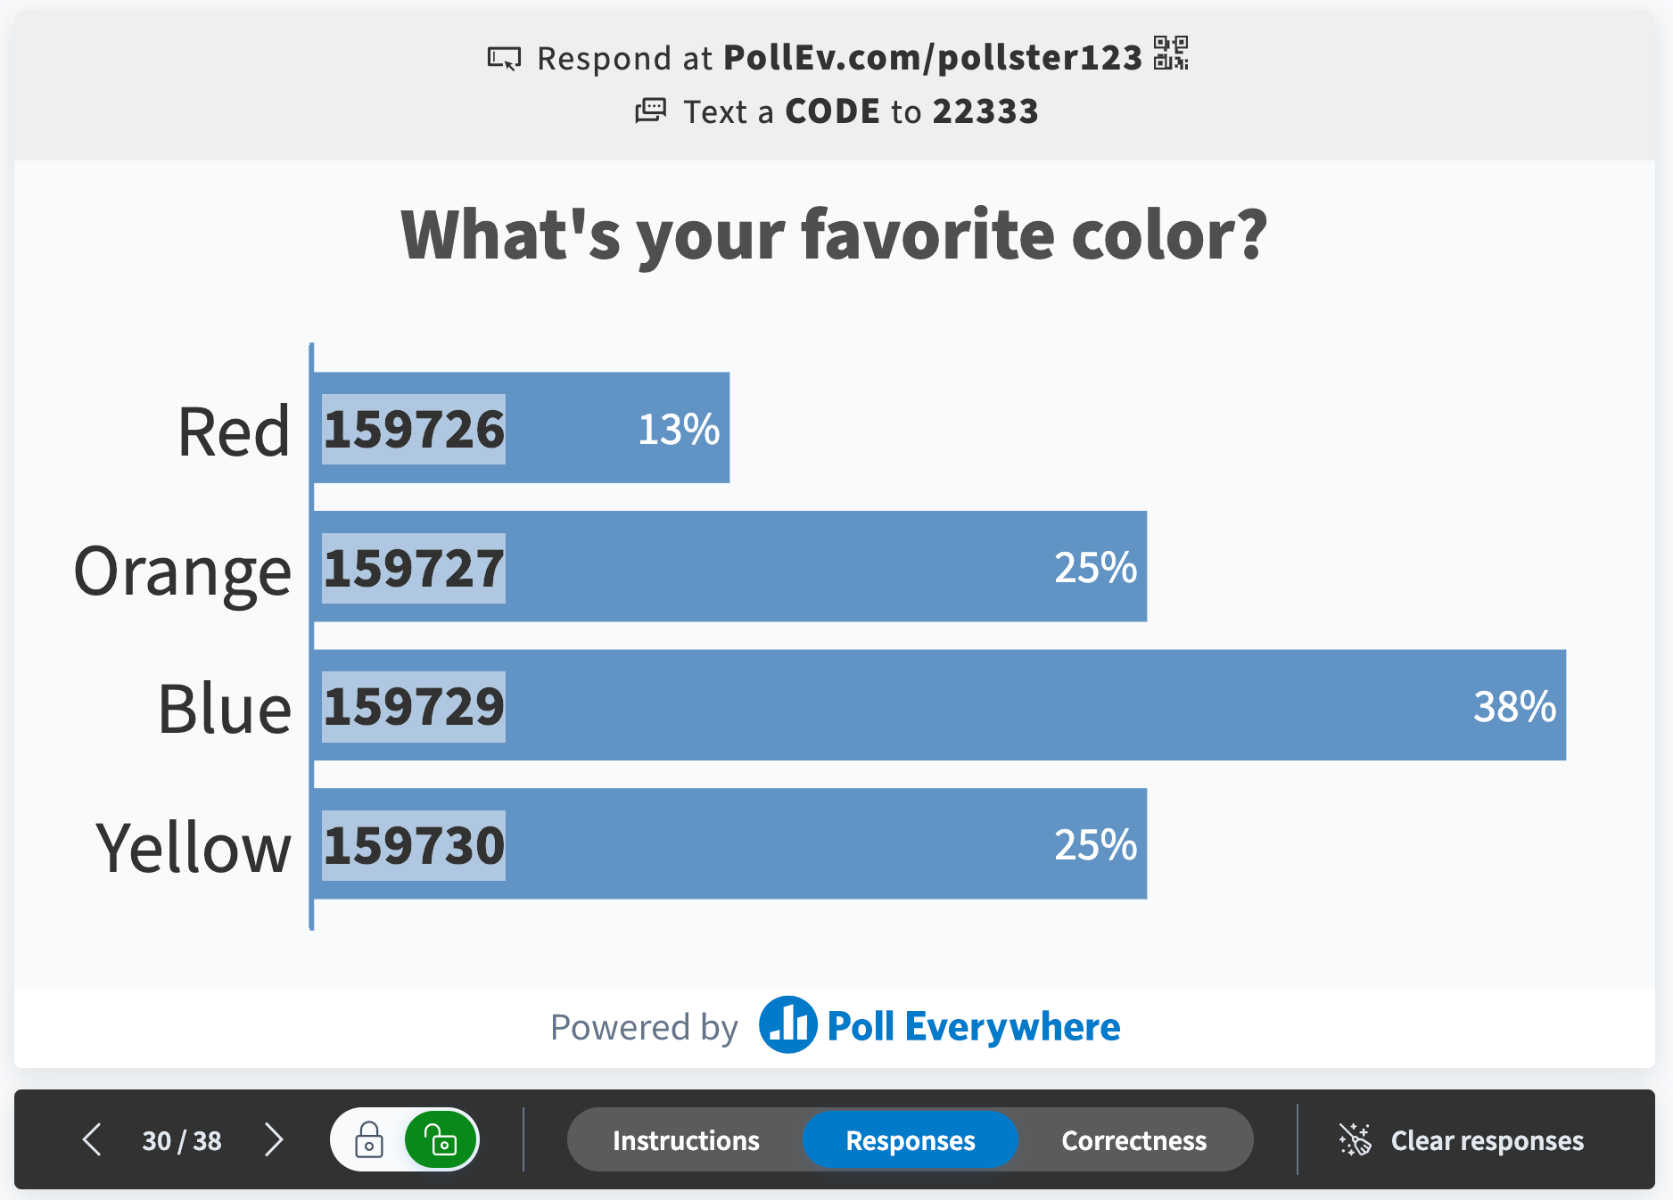
Task: Click the text message icon before Text a CODE
Action: tap(650, 111)
